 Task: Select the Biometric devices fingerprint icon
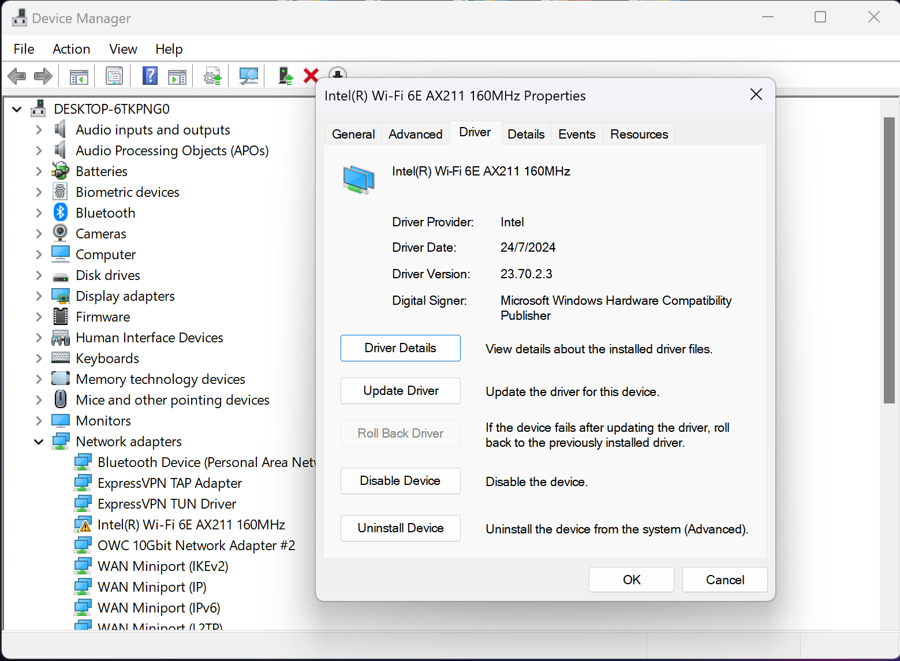[60, 192]
